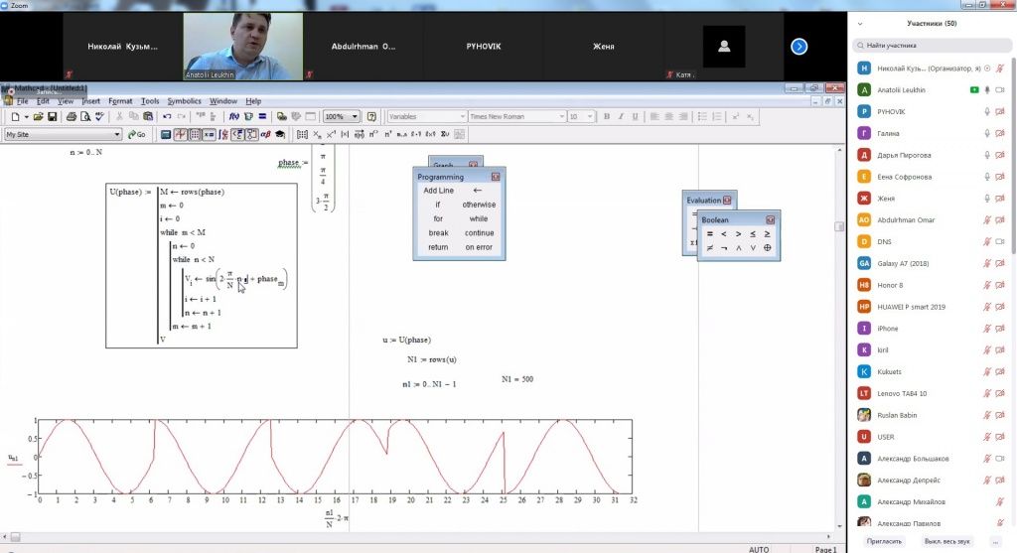Click the Open file folder icon
This screenshot has width=1017, height=553.
(38, 116)
